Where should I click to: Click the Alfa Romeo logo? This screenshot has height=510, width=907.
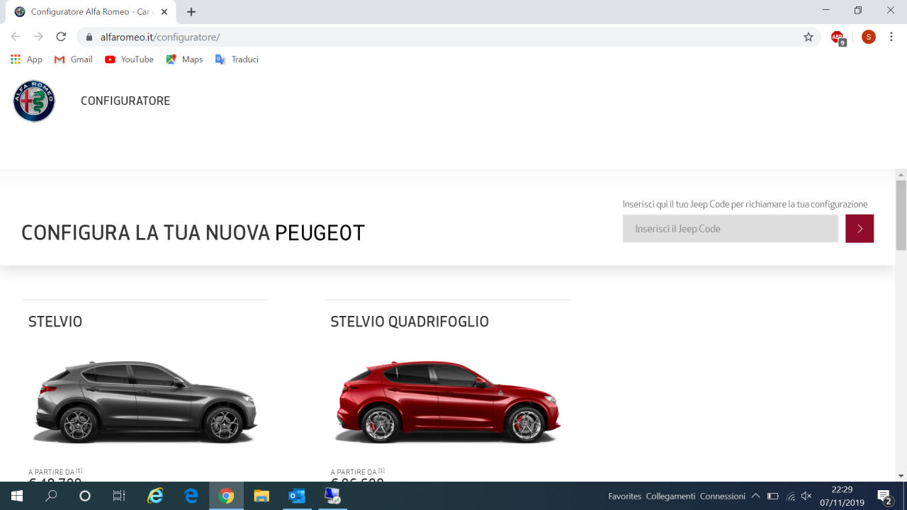point(34,101)
